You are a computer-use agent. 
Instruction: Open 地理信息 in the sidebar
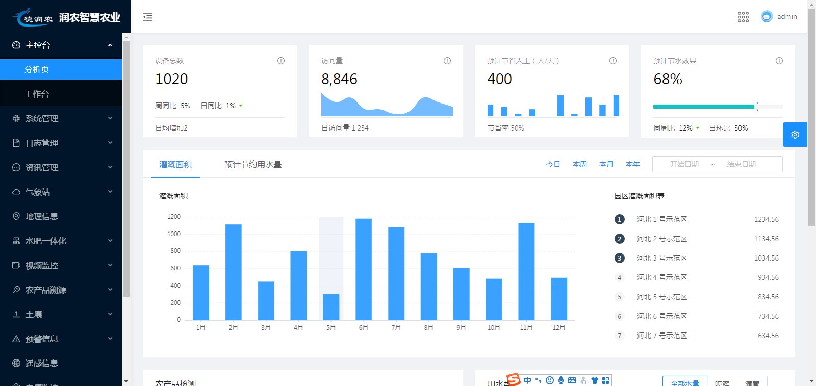click(x=42, y=216)
